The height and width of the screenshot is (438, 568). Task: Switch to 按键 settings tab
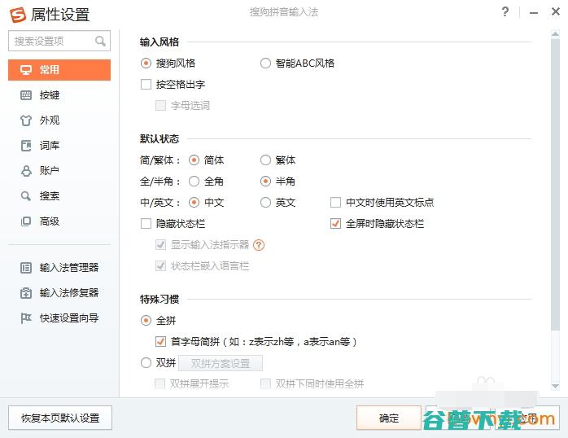59,95
